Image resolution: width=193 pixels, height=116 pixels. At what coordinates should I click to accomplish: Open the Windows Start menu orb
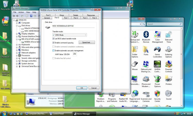pyautogui.click(x=4, y=113)
